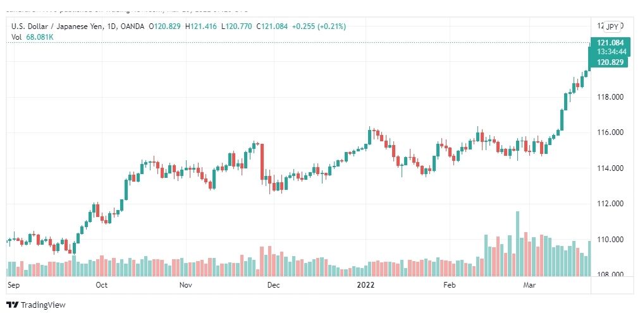Click the Vol 68.081K indicator label
The image size is (640, 316).
[x=33, y=37]
